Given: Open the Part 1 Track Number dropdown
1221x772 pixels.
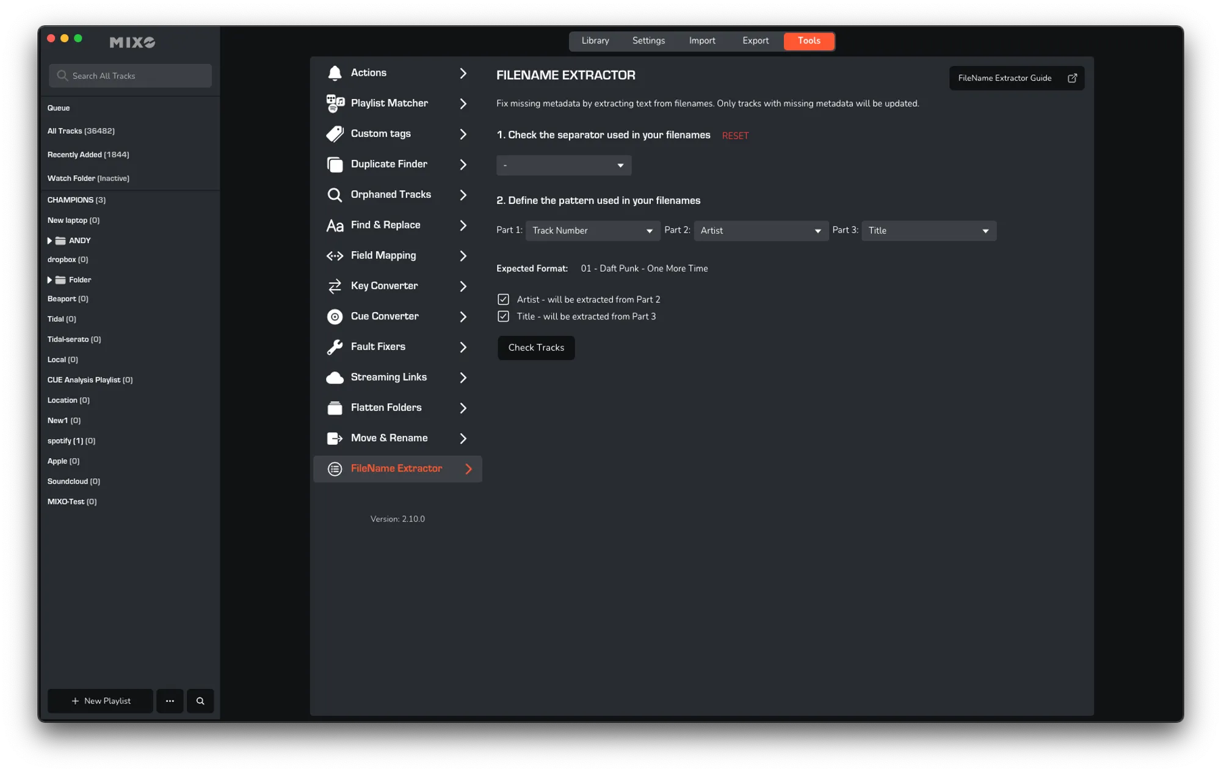Looking at the screenshot, I should pos(592,230).
